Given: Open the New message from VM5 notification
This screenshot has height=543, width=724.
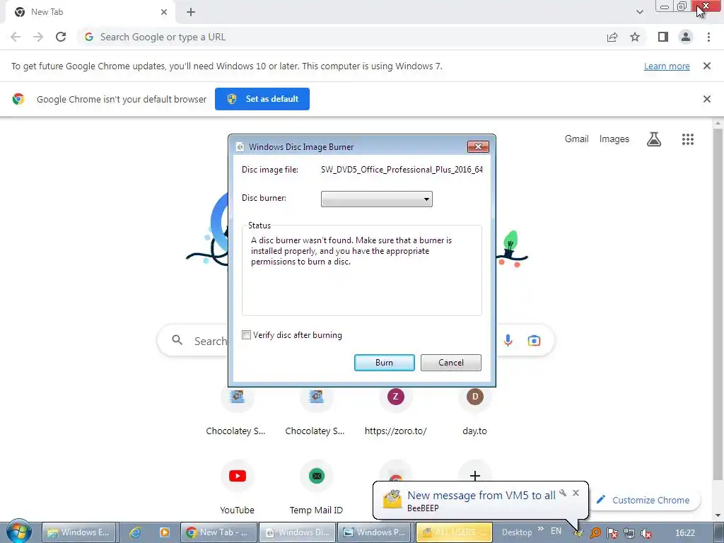Looking at the screenshot, I should [481, 496].
